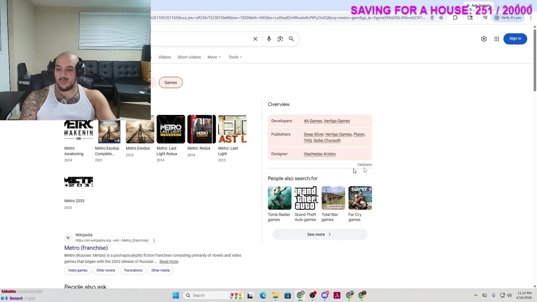
Task: Open Grand Theft Auto games suggestion
Action: [x=306, y=204]
